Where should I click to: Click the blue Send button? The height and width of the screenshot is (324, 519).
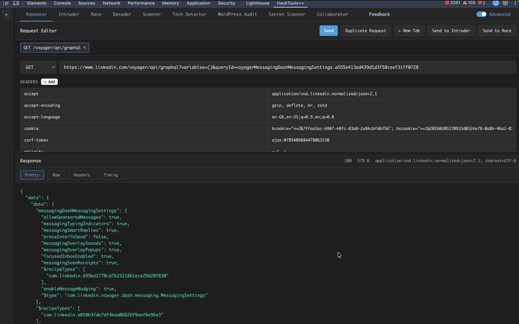(329, 31)
